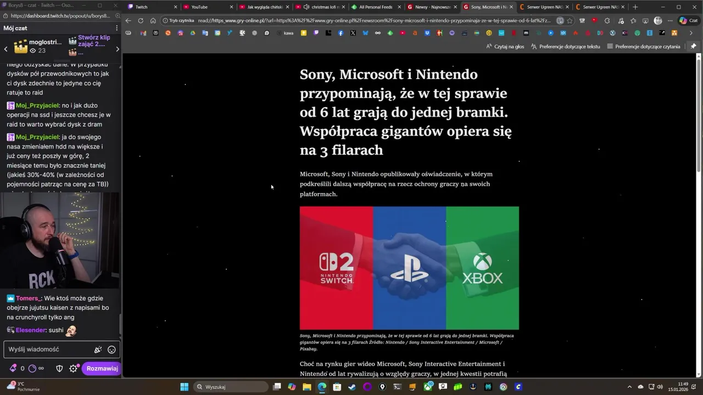The height and width of the screenshot is (395, 703).
Task: Open Steam from taskbar
Action: click(x=352, y=387)
